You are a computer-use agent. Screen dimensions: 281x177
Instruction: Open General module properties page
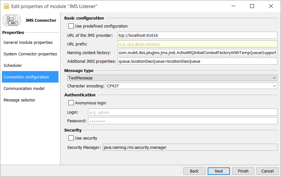tap(28, 43)
